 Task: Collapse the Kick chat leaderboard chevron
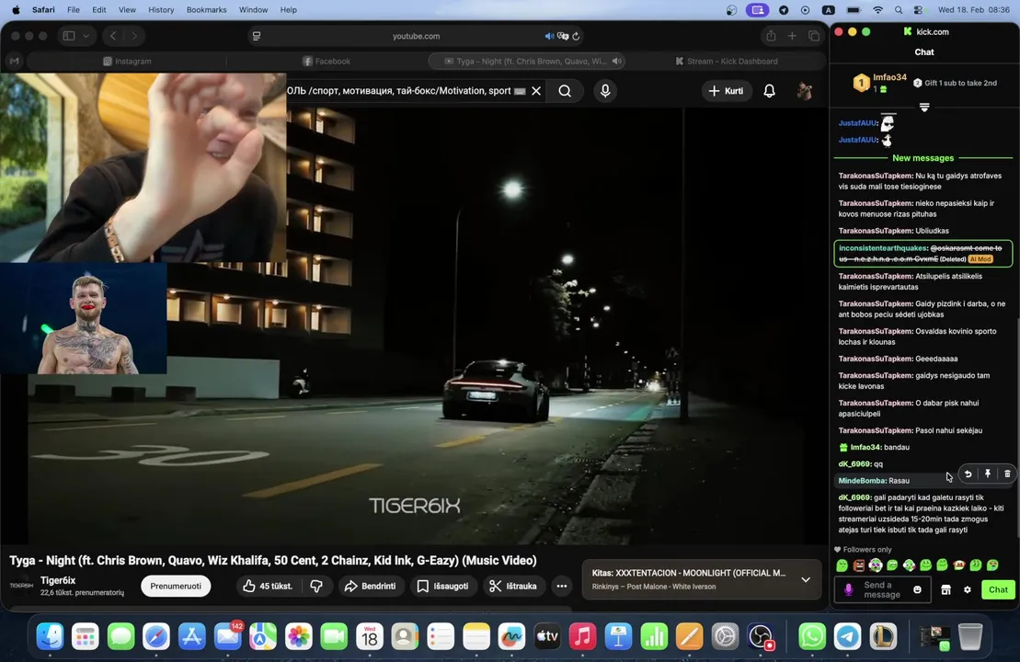pos(923,108)
